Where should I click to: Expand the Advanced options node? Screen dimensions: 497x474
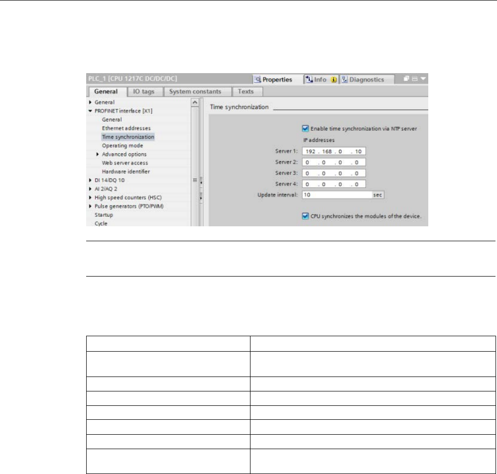98,154
